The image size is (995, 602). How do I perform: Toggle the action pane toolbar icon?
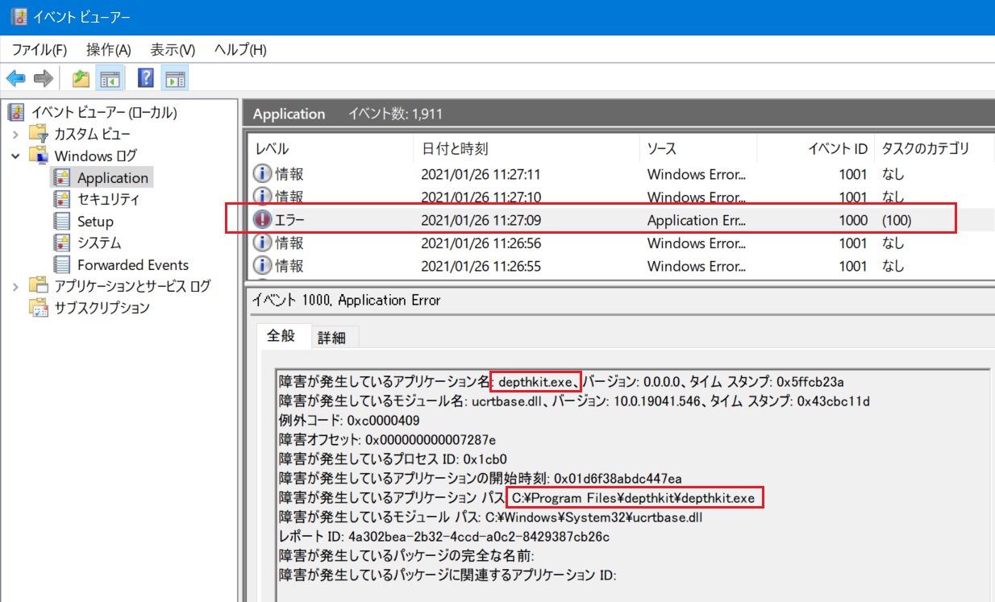pyautogui.click(x=174, y=78)
